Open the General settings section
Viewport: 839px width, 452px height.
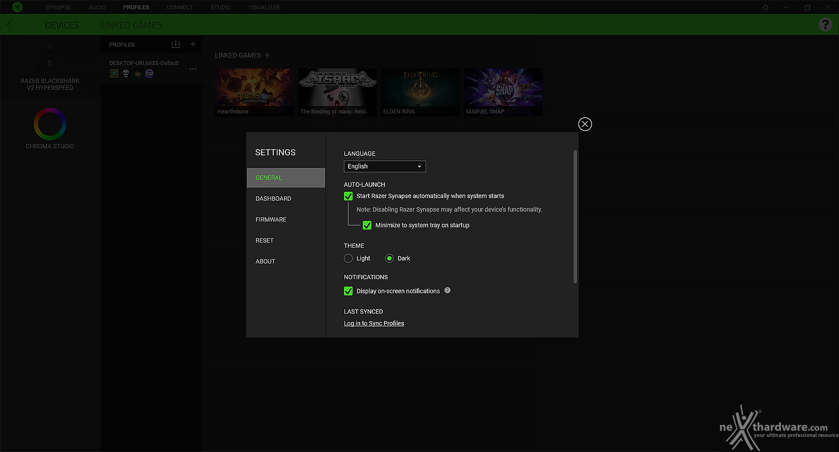(286, 178)
